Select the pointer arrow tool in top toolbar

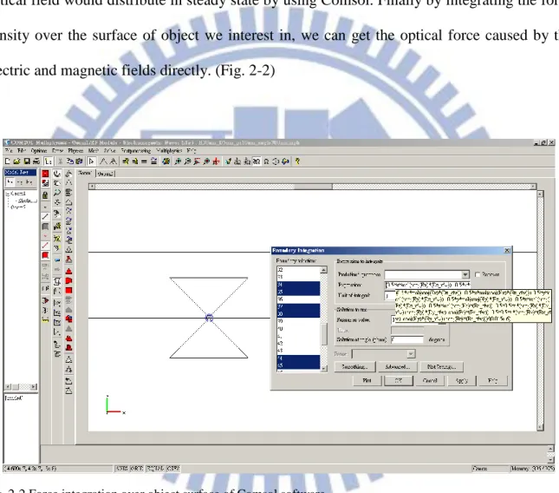(x=91, y=161)
